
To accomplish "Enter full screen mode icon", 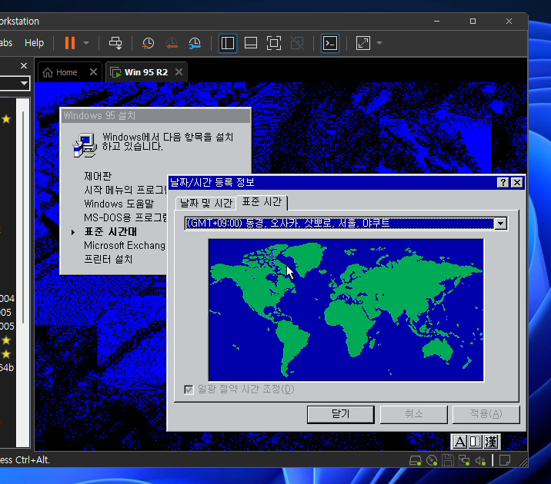I will 274,43.
